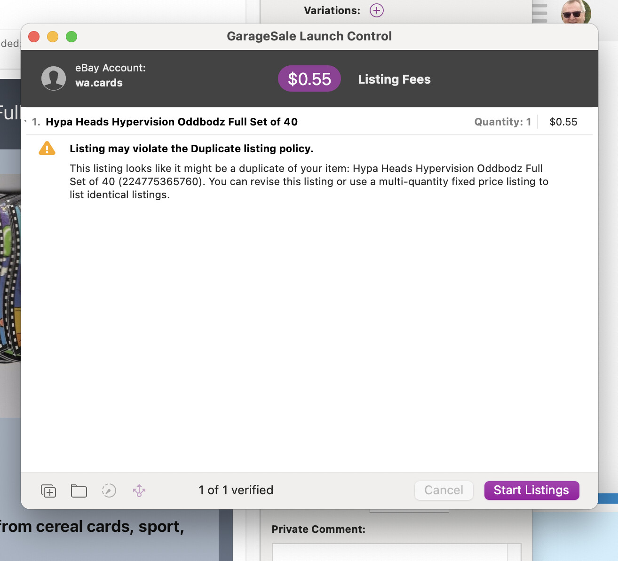Select the Hypa Heads Hypervision Oddbodz listing title
618x561 pixels.
click(172, 122)
